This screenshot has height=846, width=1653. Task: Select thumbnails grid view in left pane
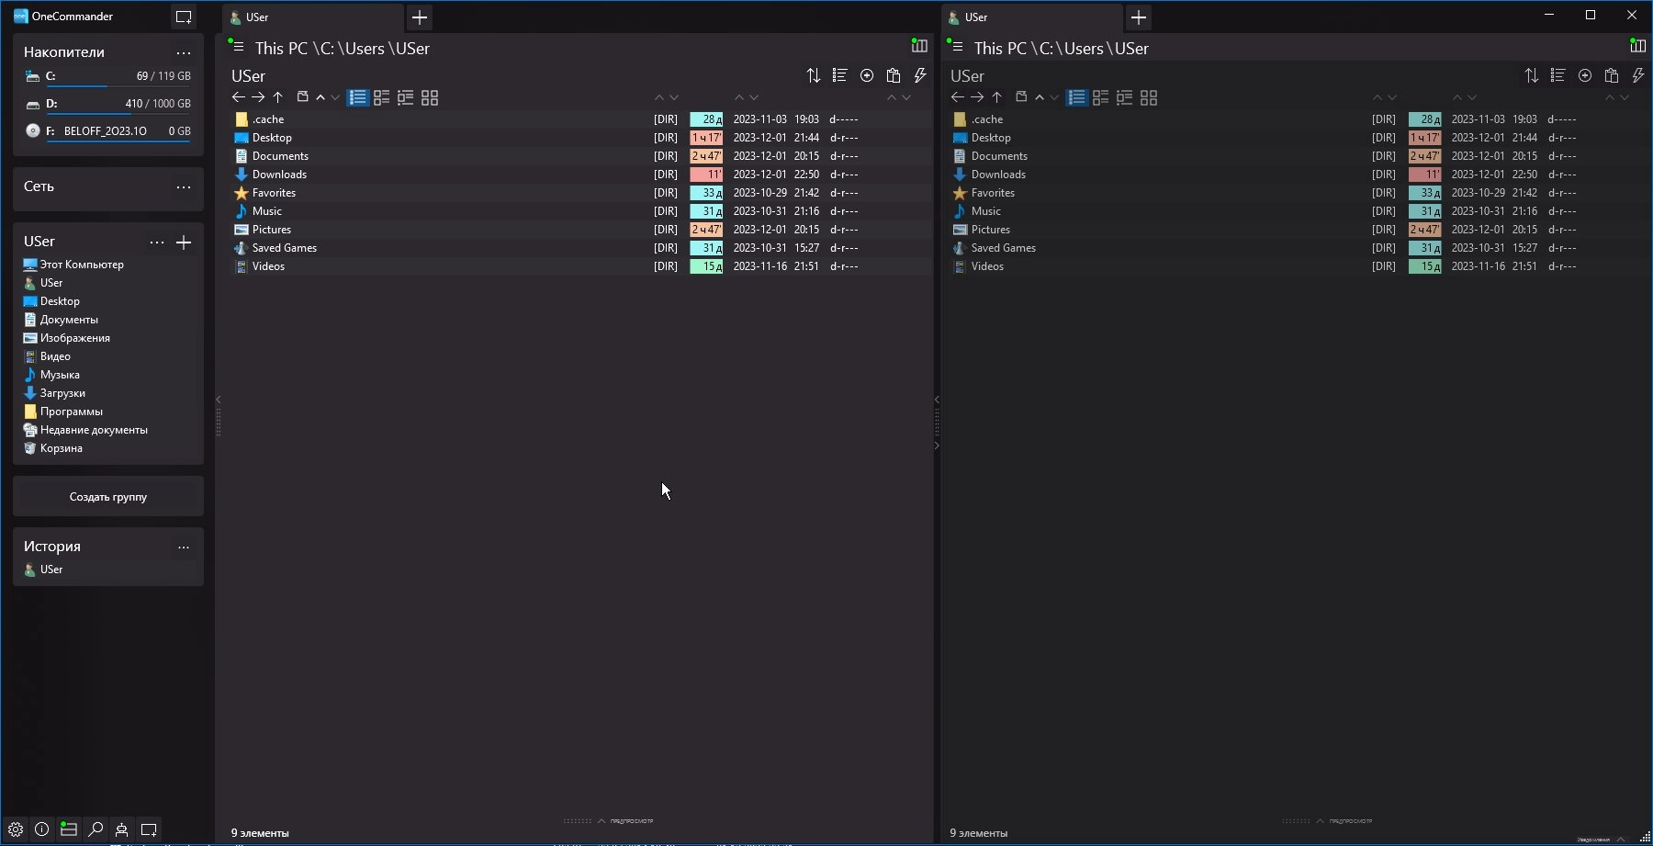tap(430, 97)
